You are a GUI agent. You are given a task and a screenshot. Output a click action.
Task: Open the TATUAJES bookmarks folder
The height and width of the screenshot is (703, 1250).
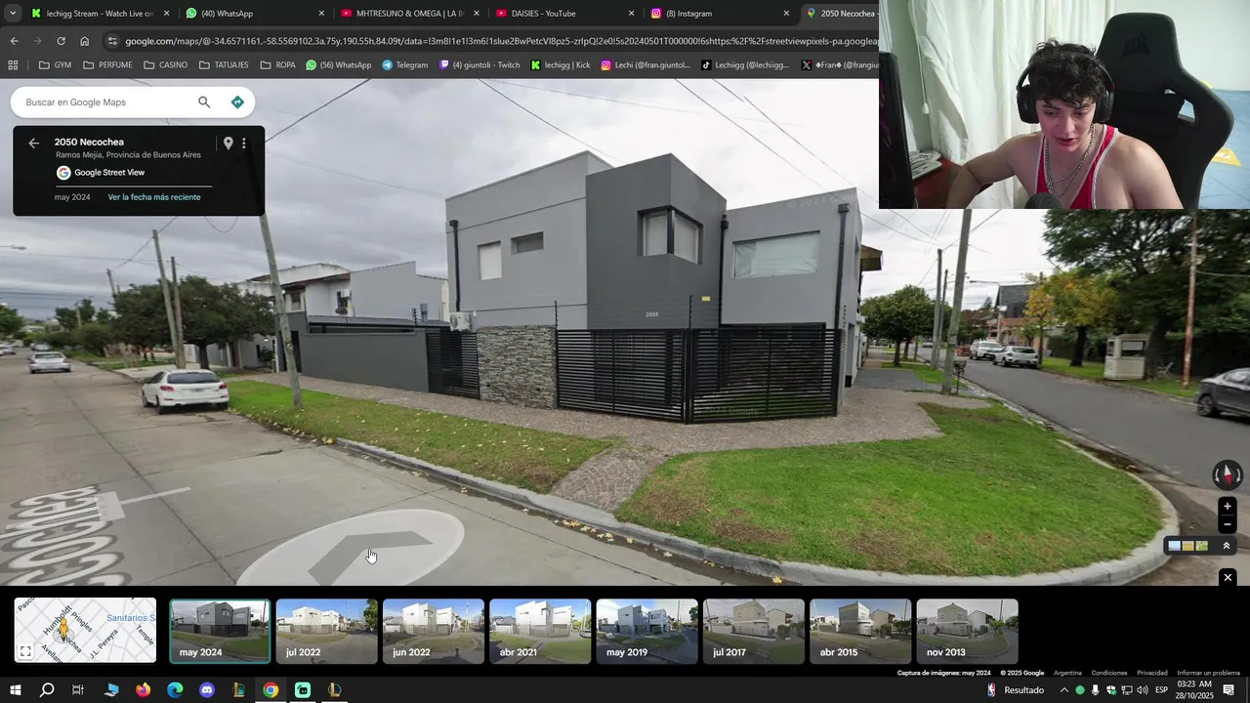click(224, 65)
